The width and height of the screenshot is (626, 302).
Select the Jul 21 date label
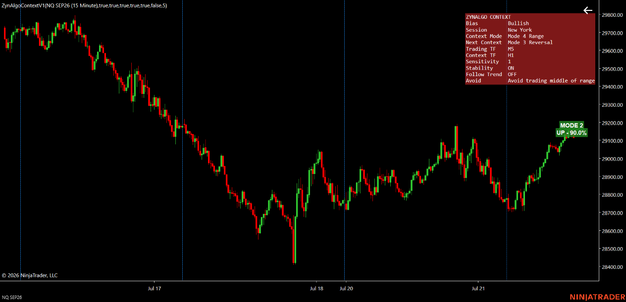click(478, 288)
